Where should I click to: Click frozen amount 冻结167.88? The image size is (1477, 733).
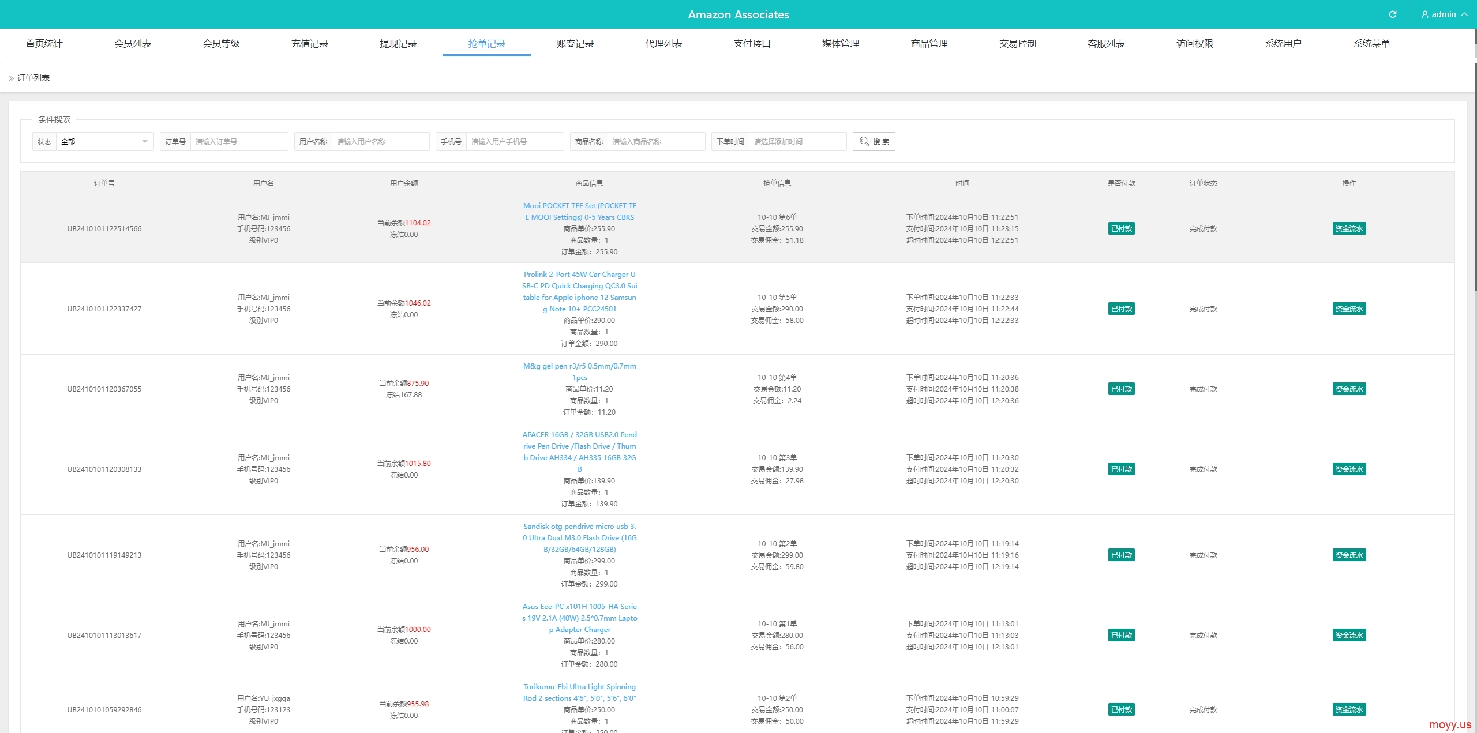(404, 394)
